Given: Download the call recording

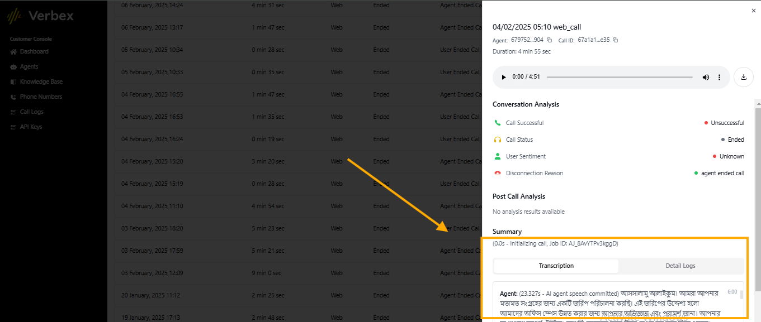Looking at the screenshot, I should coord(743,76).
